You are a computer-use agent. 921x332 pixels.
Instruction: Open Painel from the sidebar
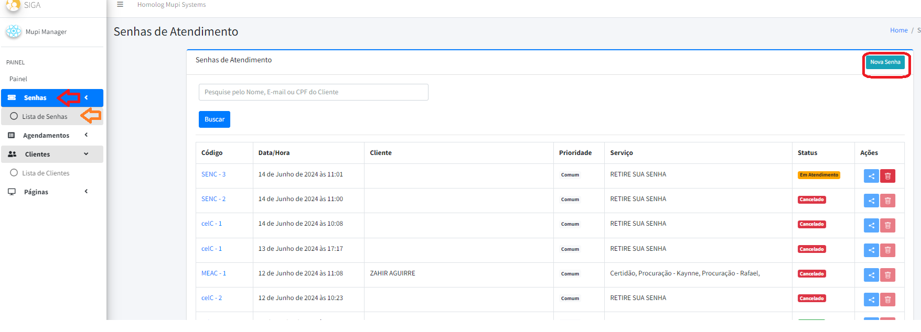pyautogui.click(x=18, y=79)
